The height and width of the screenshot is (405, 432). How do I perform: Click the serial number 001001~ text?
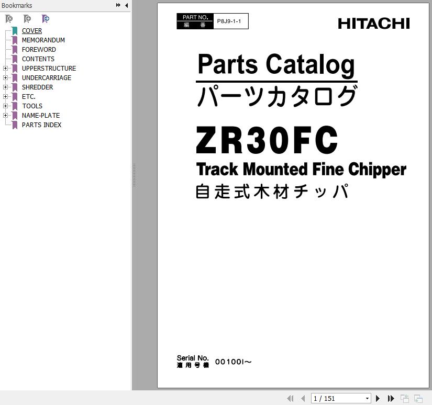[234, 362]
